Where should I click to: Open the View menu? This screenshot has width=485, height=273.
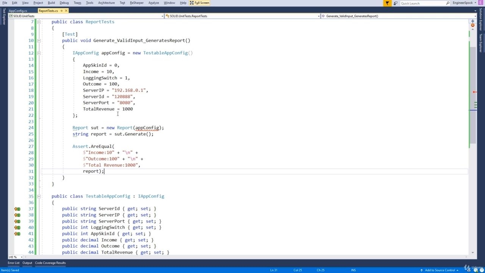coord(25,3)
